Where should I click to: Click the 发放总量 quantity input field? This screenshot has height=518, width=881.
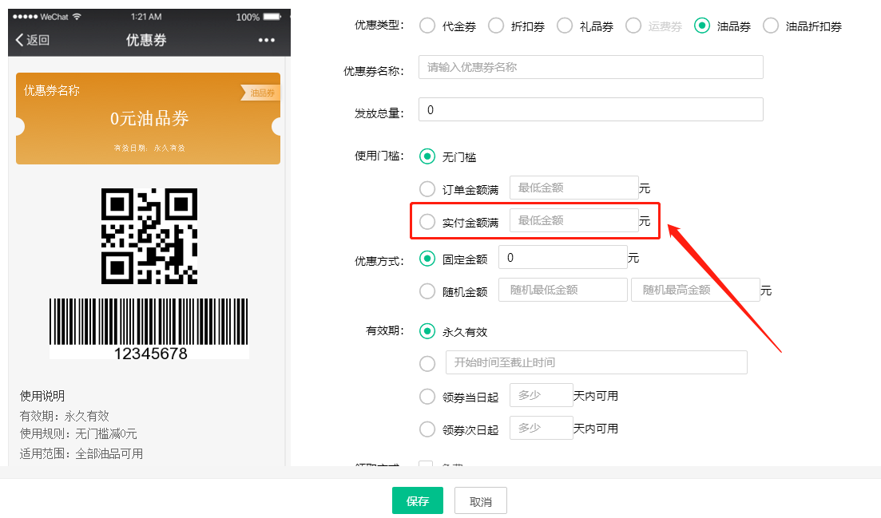coord(590,109)
